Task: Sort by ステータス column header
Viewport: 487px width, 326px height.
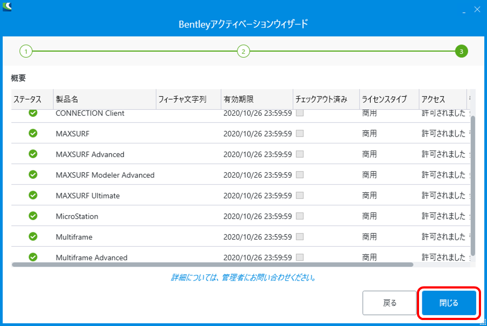Action: (x=32, y=99)
